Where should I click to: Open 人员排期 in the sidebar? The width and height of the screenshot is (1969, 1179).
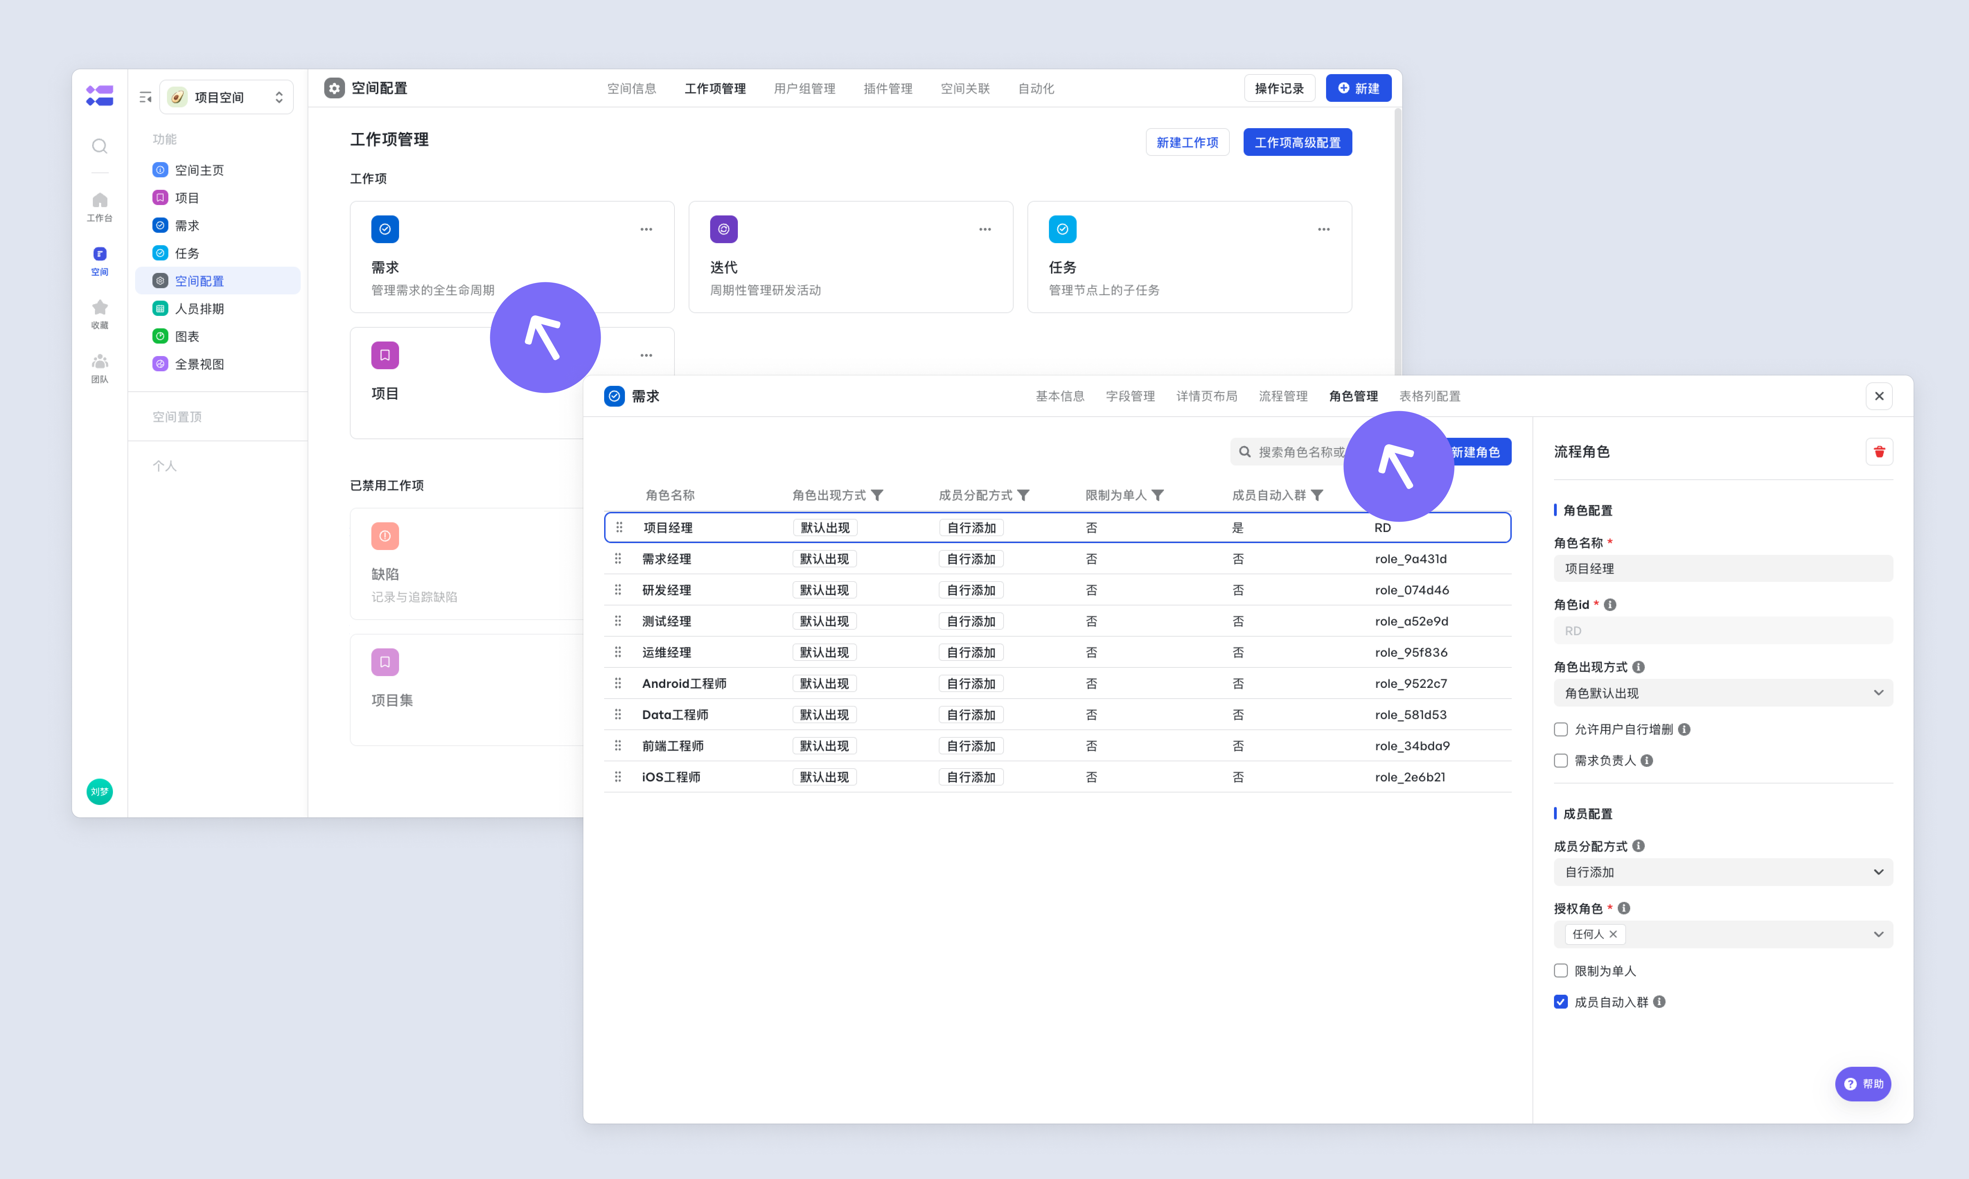coord(218,308)
